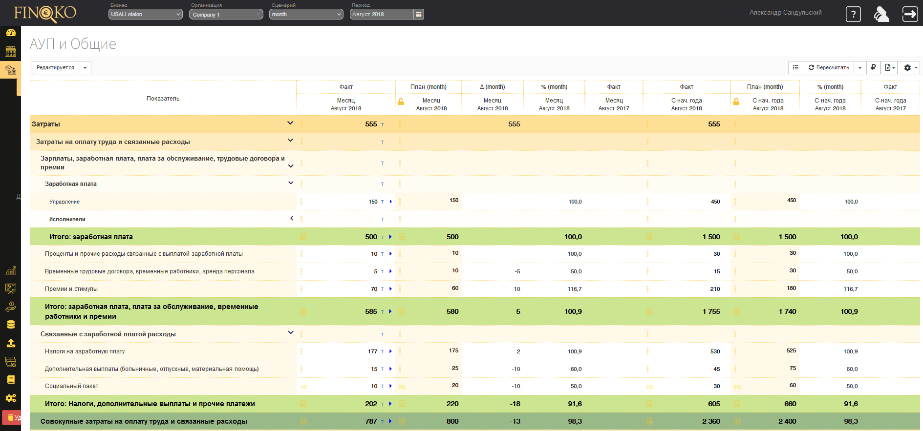Click the Показатель column header

point(163,99)
